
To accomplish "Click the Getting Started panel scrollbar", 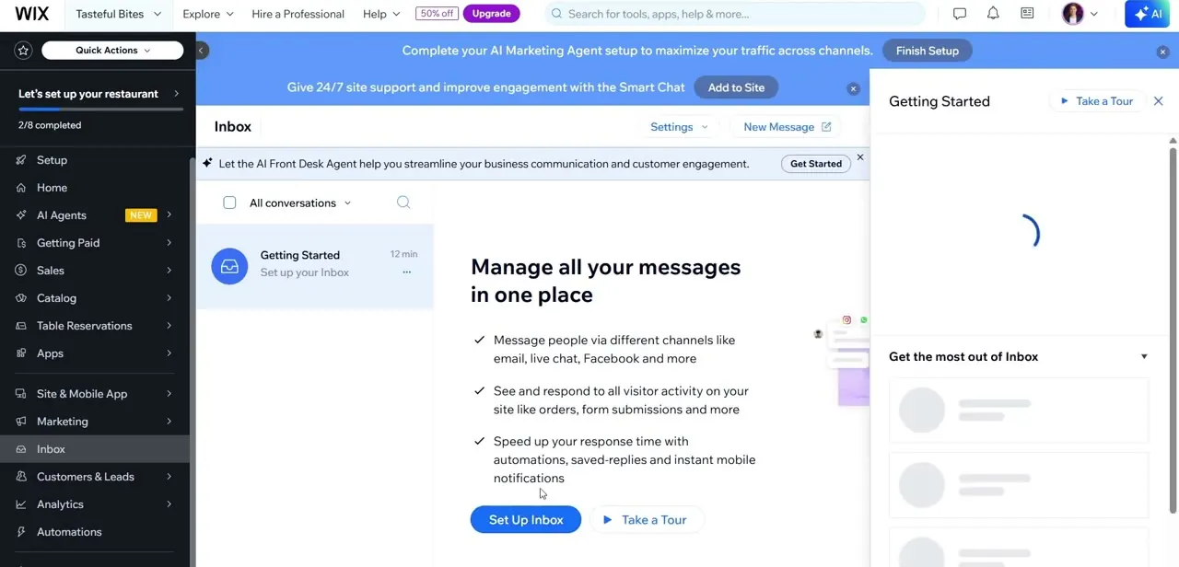I will (1173, 330).
